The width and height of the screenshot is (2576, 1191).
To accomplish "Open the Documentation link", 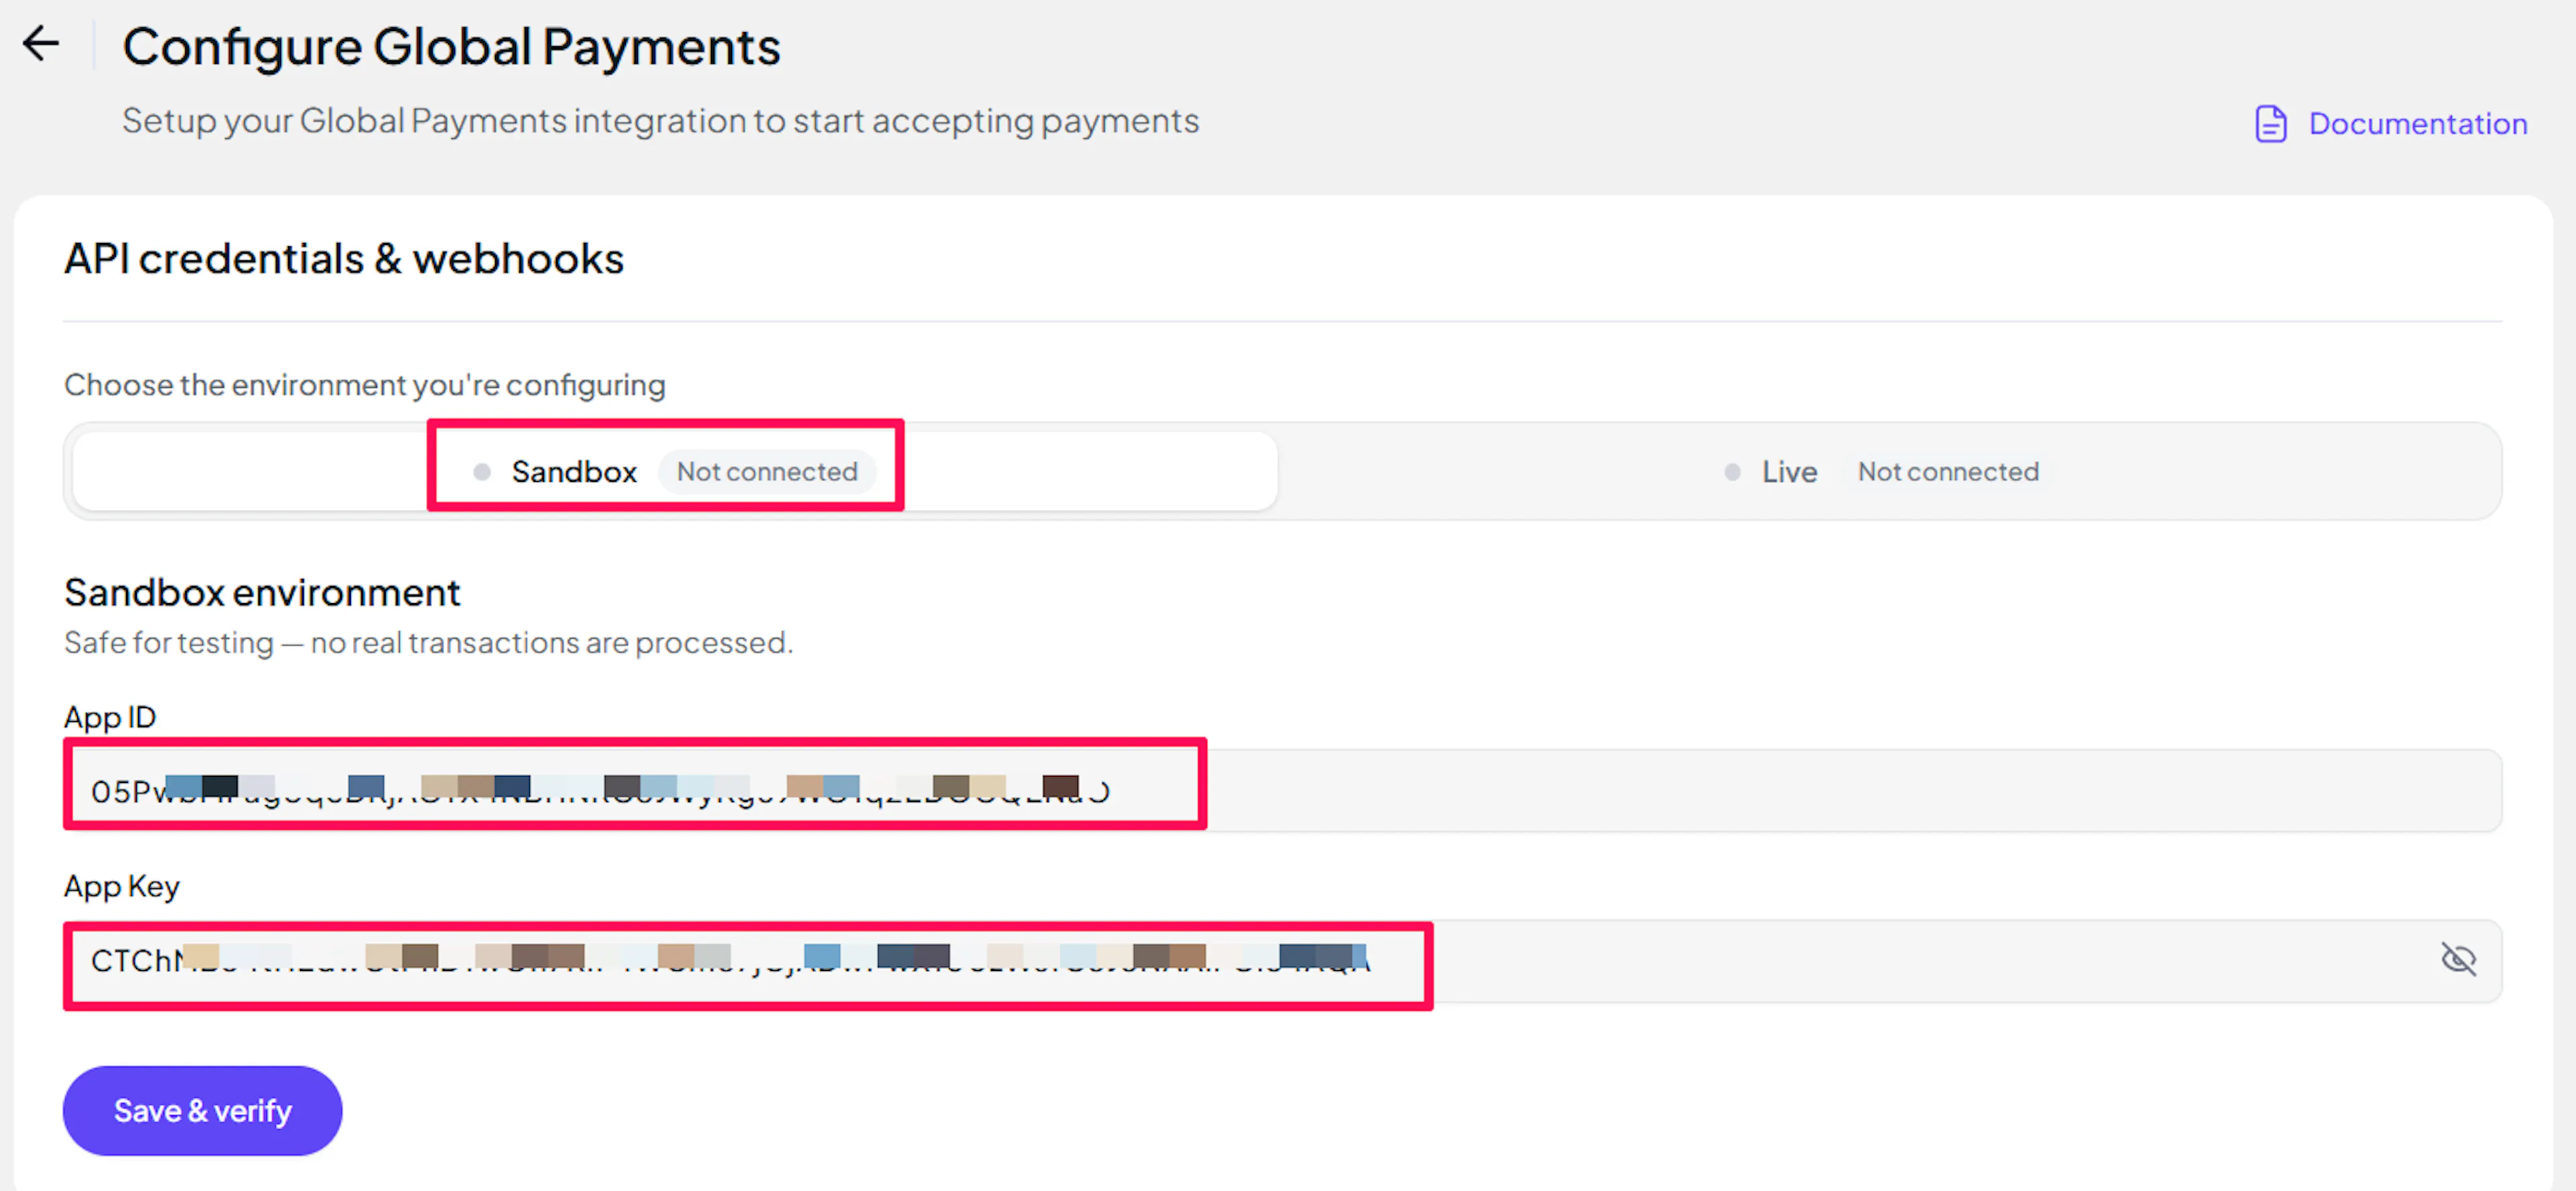I will 2417,124.
